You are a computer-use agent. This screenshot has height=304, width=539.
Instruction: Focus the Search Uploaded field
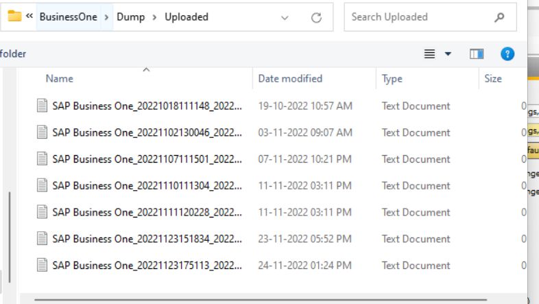coord(430,17)
